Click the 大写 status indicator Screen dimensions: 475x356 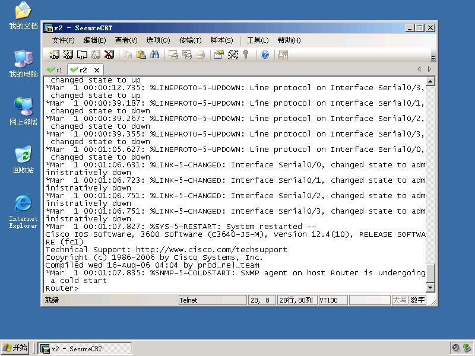coord(400,300)
